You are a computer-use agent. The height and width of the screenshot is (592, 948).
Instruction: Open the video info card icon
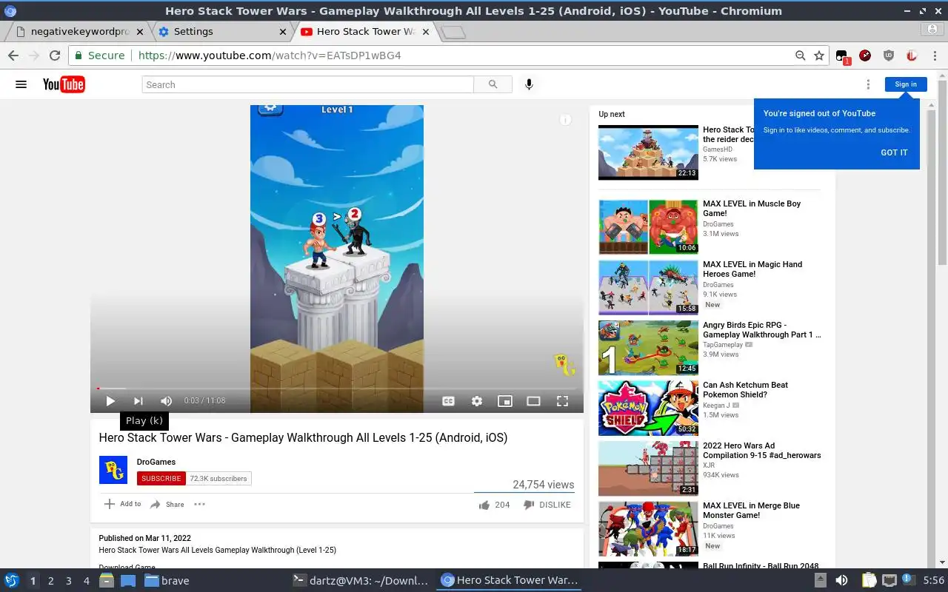pos(565,119)
